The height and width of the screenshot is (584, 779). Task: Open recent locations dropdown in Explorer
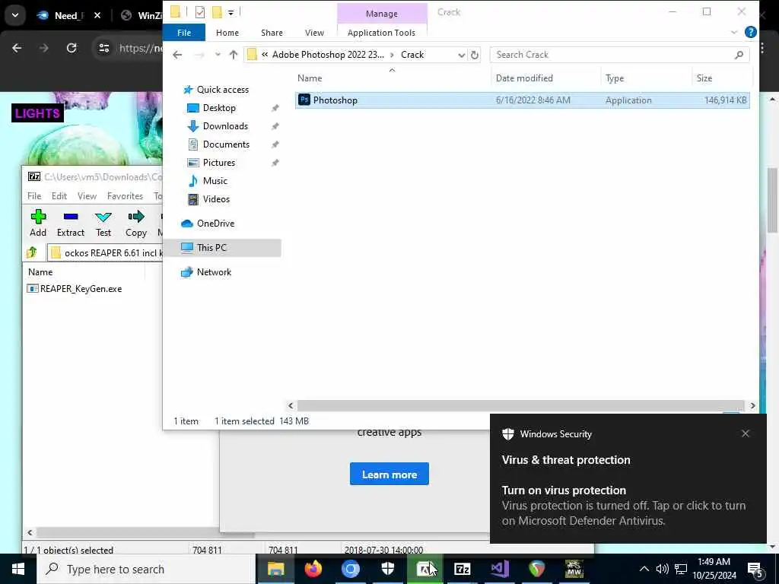218,55
